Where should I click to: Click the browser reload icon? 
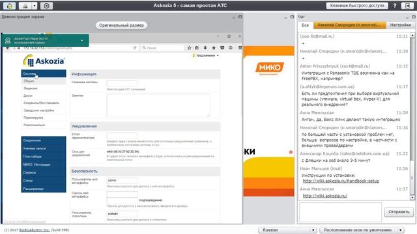[x=135, y=47]
